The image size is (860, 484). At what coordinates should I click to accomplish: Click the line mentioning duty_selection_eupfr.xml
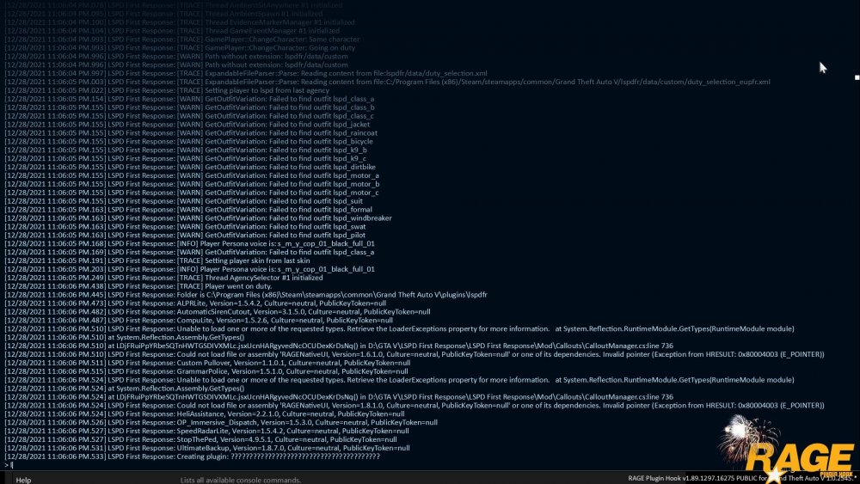click(387, 82)
